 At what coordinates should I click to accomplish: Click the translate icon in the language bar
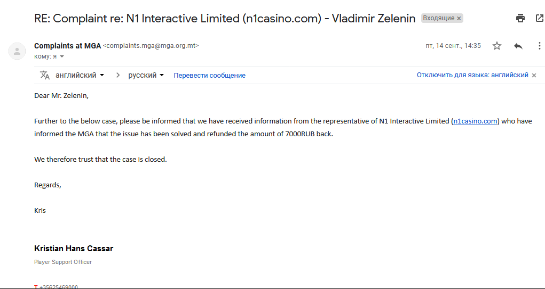coord(45,75)
